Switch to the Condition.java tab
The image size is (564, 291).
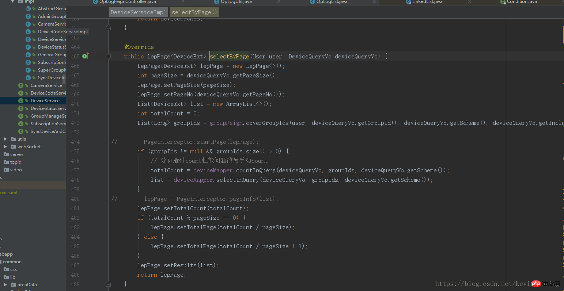pyautogui.click(x=522, y=1)
